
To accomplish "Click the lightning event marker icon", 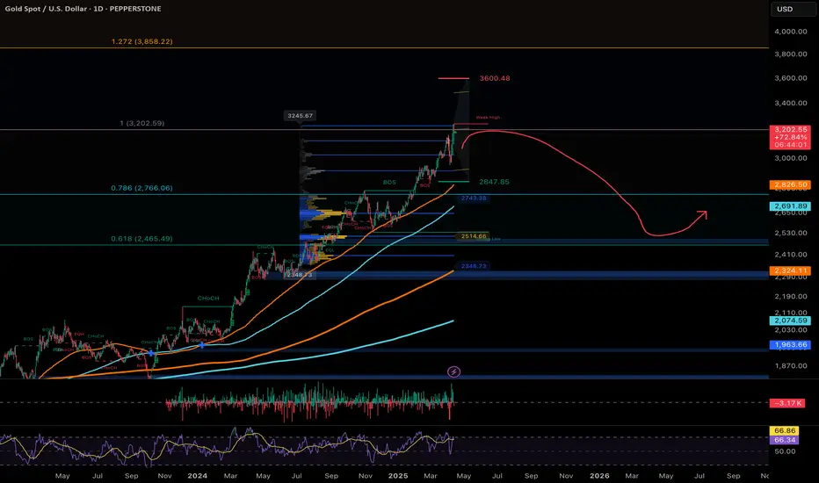I will click(454, 371).
